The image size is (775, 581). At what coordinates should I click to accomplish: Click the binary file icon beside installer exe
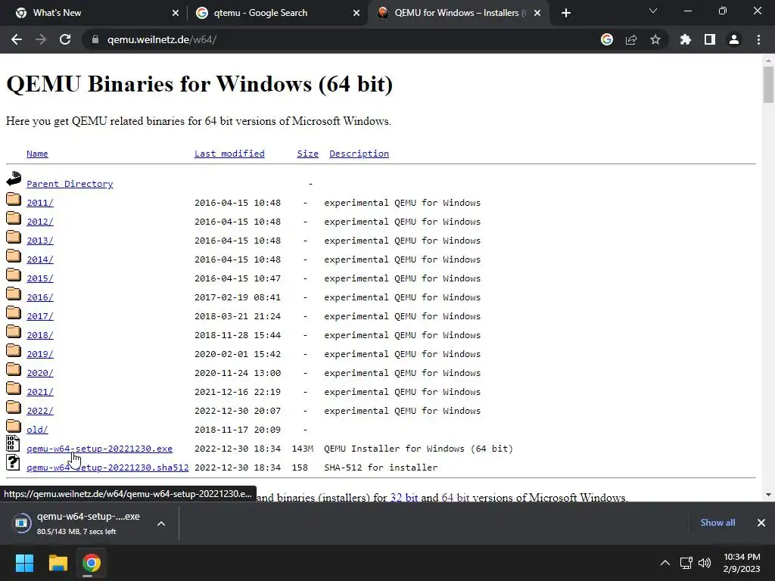pos(13,443)
